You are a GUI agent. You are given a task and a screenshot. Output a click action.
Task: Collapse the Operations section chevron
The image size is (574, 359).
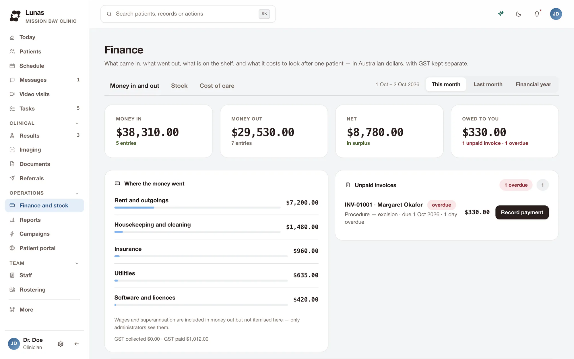coord(77,193)
